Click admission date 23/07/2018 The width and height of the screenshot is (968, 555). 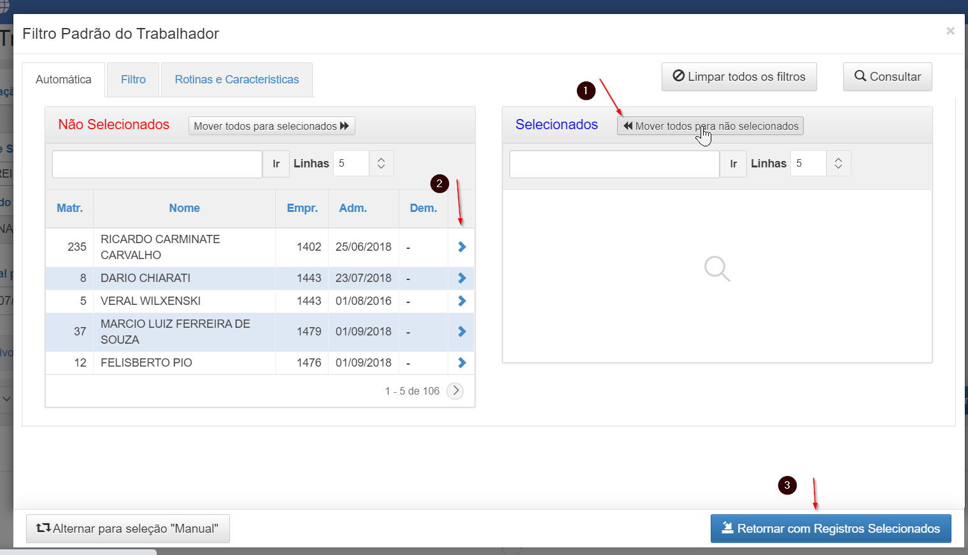[x=364, y=278]
